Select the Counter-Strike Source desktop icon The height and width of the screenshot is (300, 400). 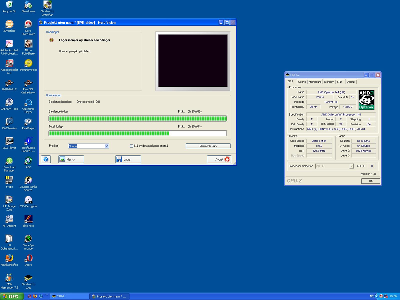28,184
